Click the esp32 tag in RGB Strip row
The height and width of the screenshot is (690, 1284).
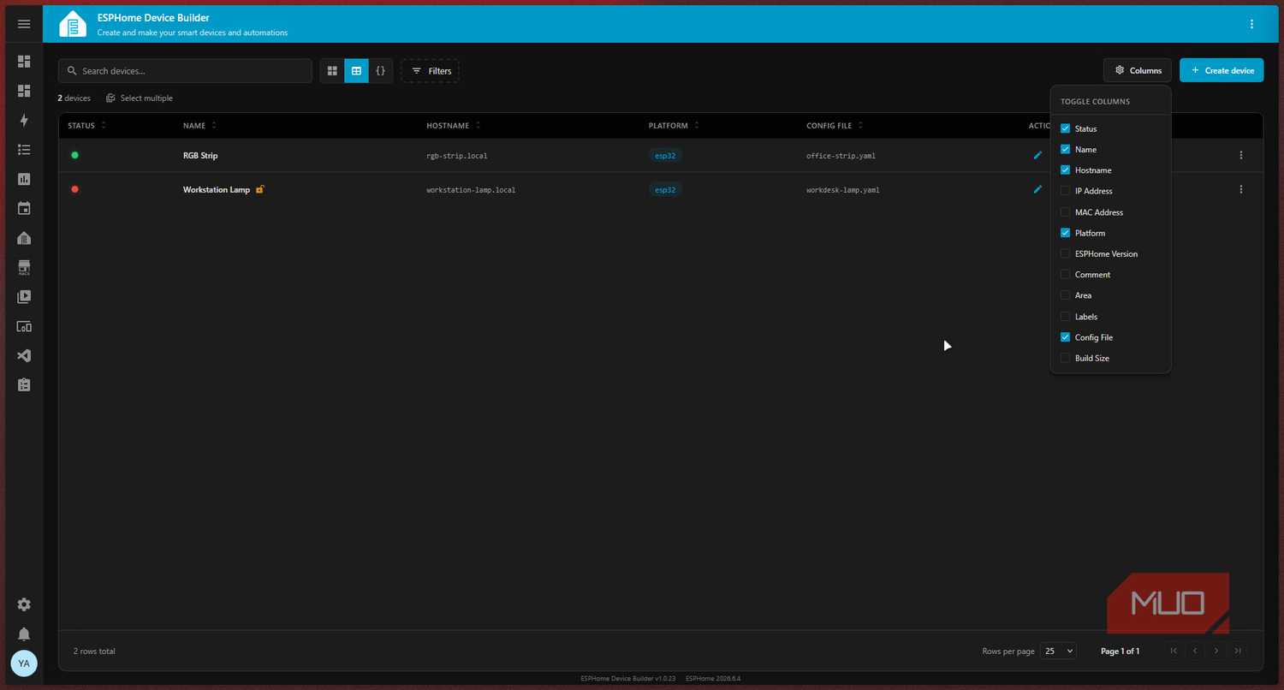[x=665, y=156]
